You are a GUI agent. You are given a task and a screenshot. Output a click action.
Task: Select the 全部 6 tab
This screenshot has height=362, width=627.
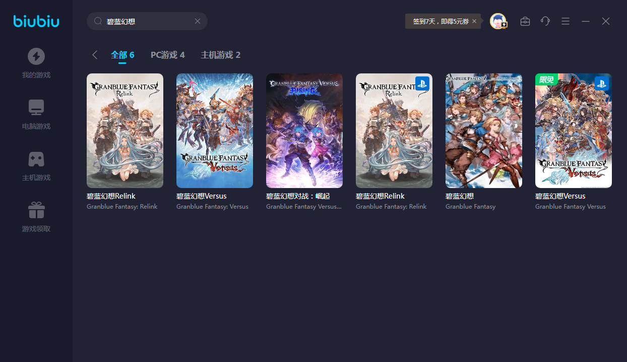(x=122, y=55)
